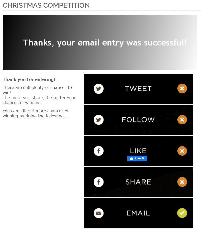Viewport: 201px width, 229px height.
Task: Click the Facebook icon beside SHARE
Action: (99, 182)
